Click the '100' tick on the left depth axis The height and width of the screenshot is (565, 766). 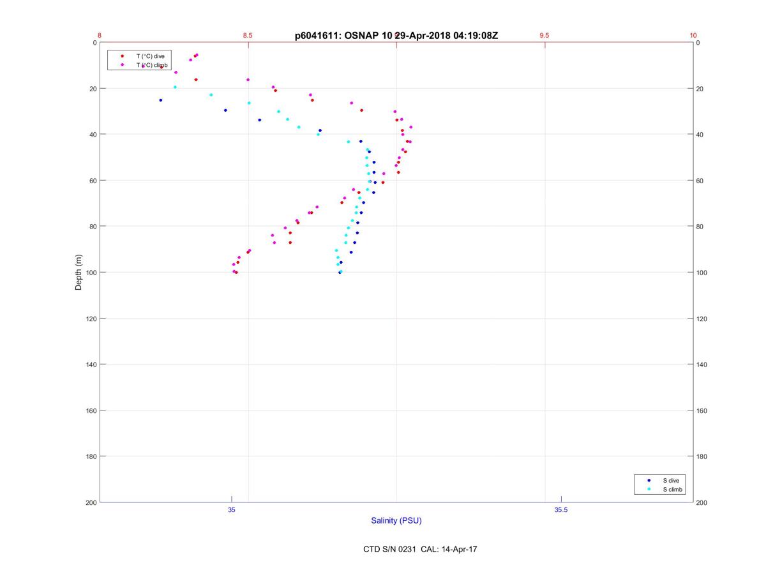tap(91, 273)
